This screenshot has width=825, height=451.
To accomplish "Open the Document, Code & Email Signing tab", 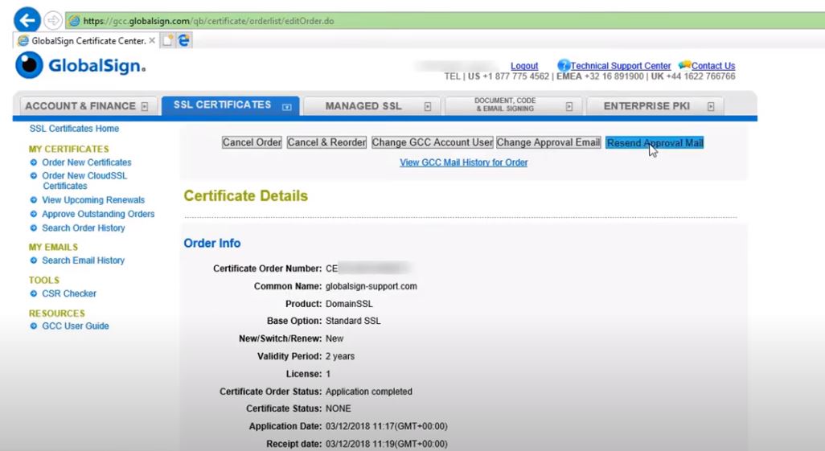I will coord(514,106).
